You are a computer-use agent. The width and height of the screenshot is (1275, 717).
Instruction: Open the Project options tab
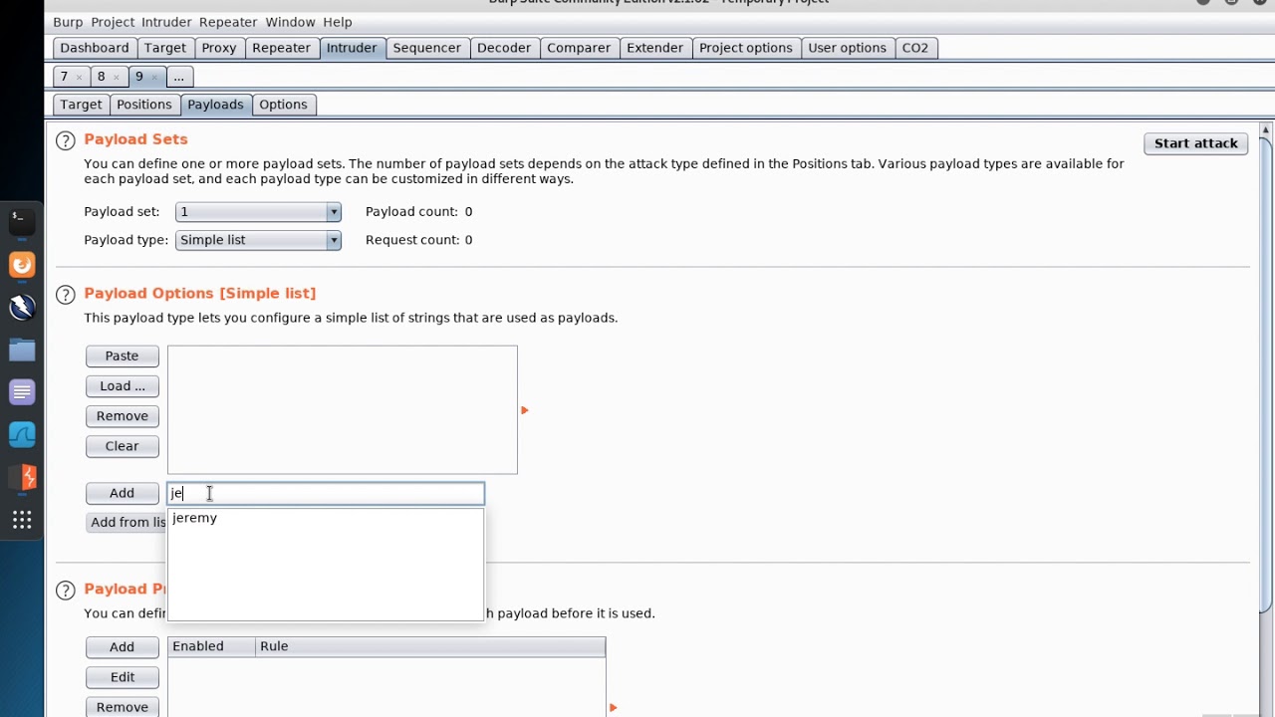click(746, 48)
